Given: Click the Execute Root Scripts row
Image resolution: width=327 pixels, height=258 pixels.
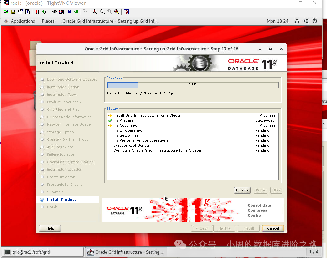Looking at the screenshot, I should 193,145.
